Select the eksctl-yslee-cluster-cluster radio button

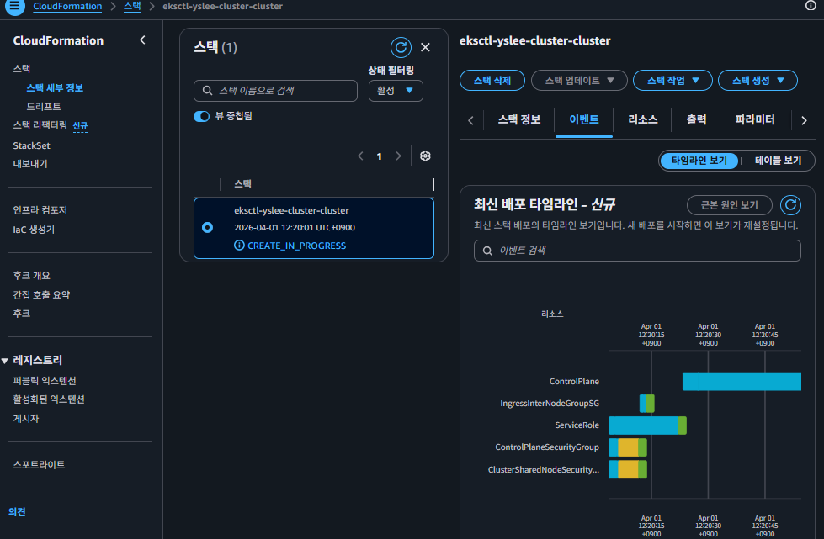[208, 227]
